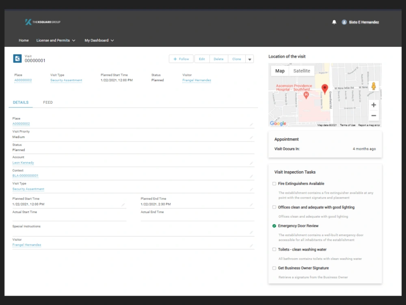Click the Delete button

(x=218, y=59)
